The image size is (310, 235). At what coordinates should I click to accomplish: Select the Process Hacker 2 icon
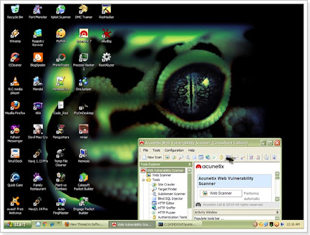[x=84, y=62]
